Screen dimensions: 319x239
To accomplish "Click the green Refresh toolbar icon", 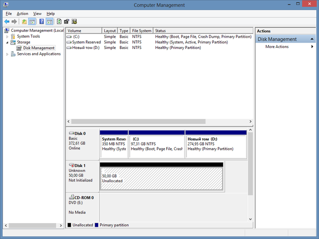I will point(59,21).
